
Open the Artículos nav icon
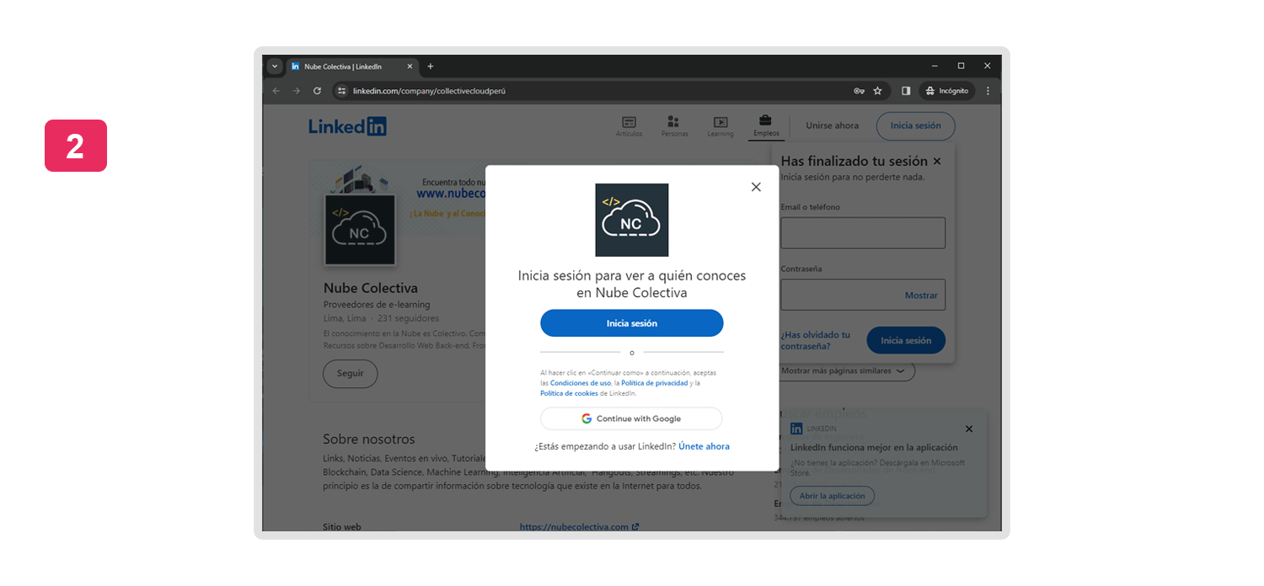click(x=629, y=126)
